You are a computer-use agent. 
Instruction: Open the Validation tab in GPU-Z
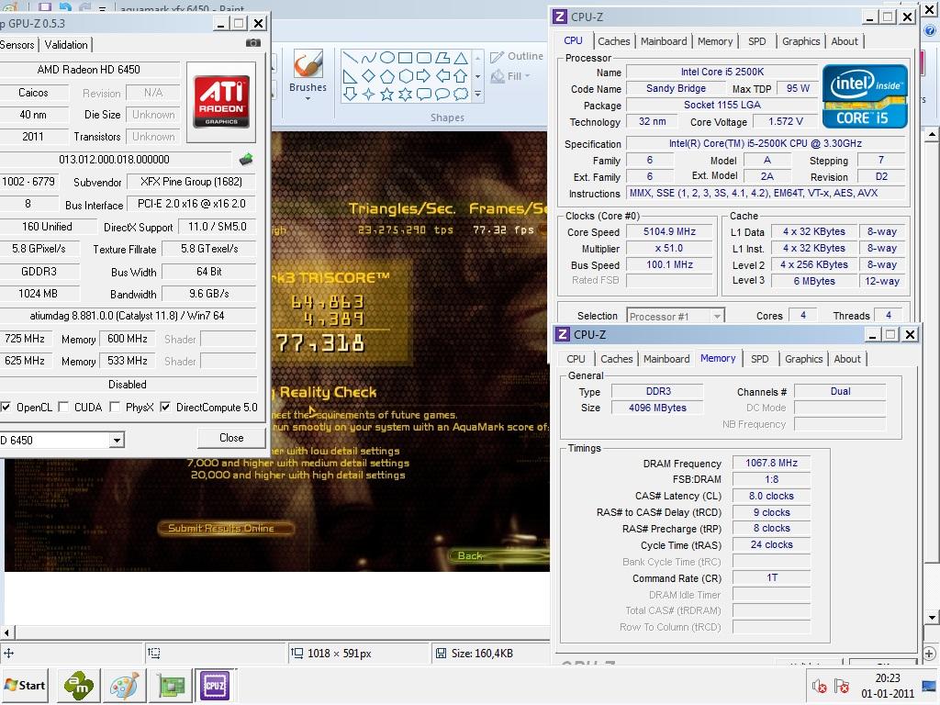click(66, 45)
